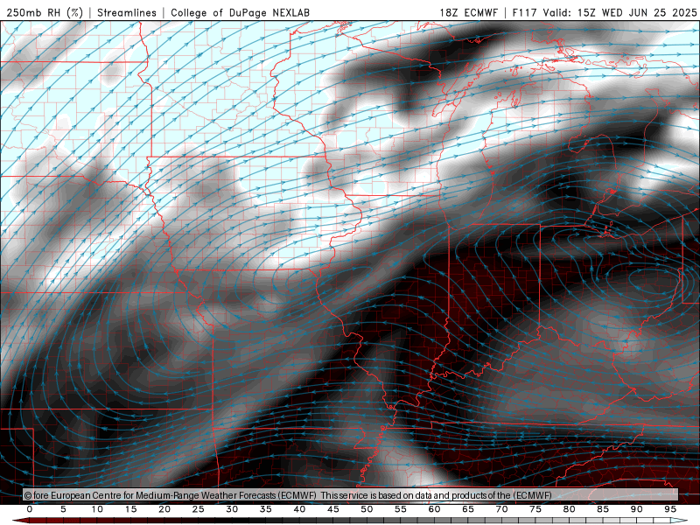Click the '90' colorbar tick label
The image size is (700, 525).
637,509
